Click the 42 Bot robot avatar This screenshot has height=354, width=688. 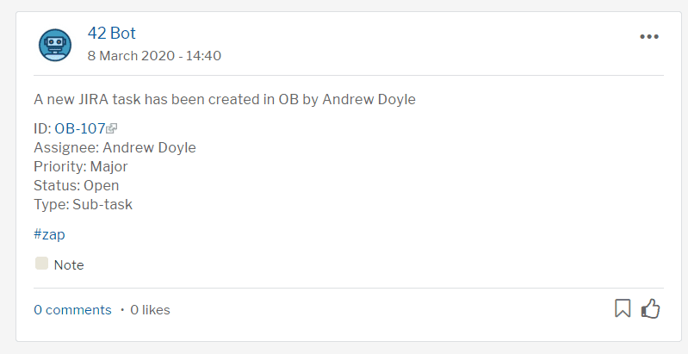[55, 45]
